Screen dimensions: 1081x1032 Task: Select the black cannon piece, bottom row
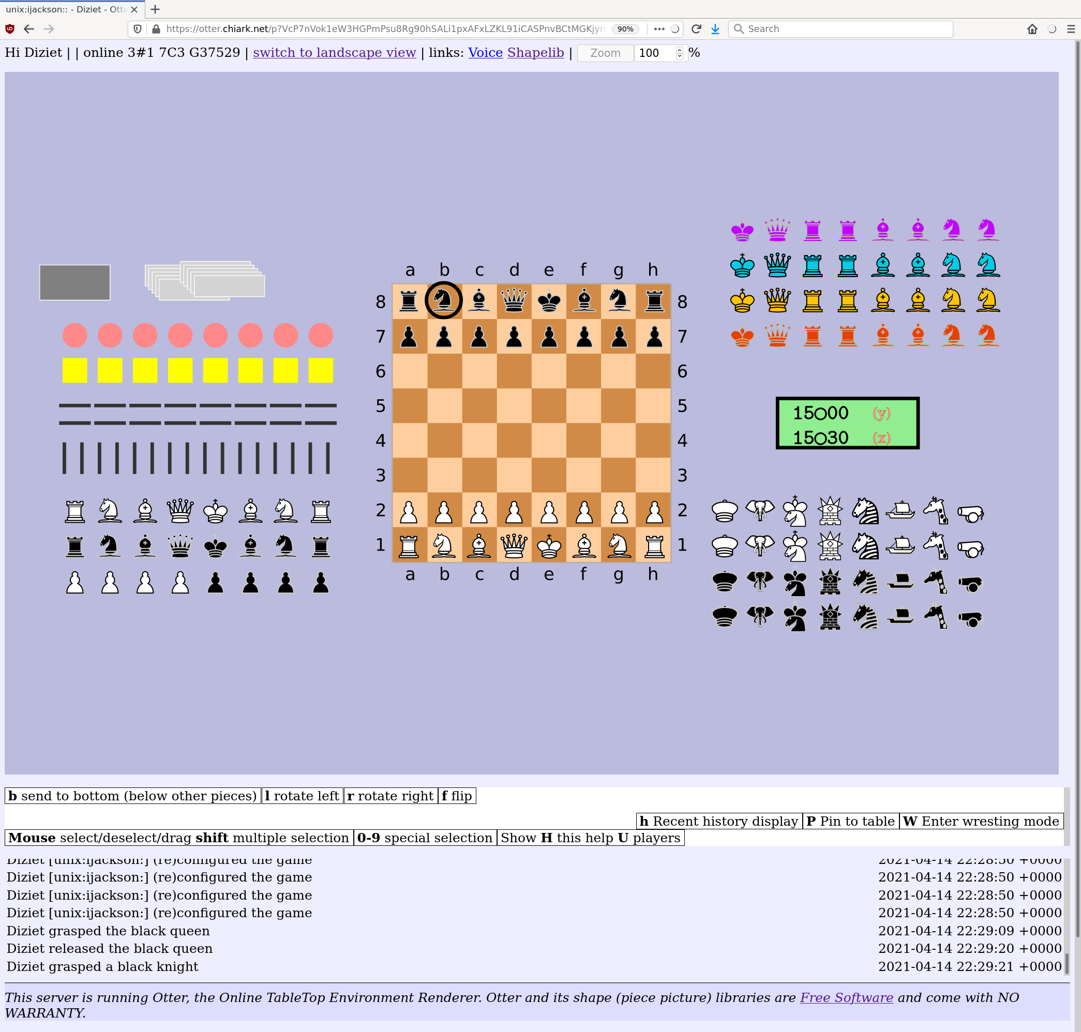click(970, 617)
